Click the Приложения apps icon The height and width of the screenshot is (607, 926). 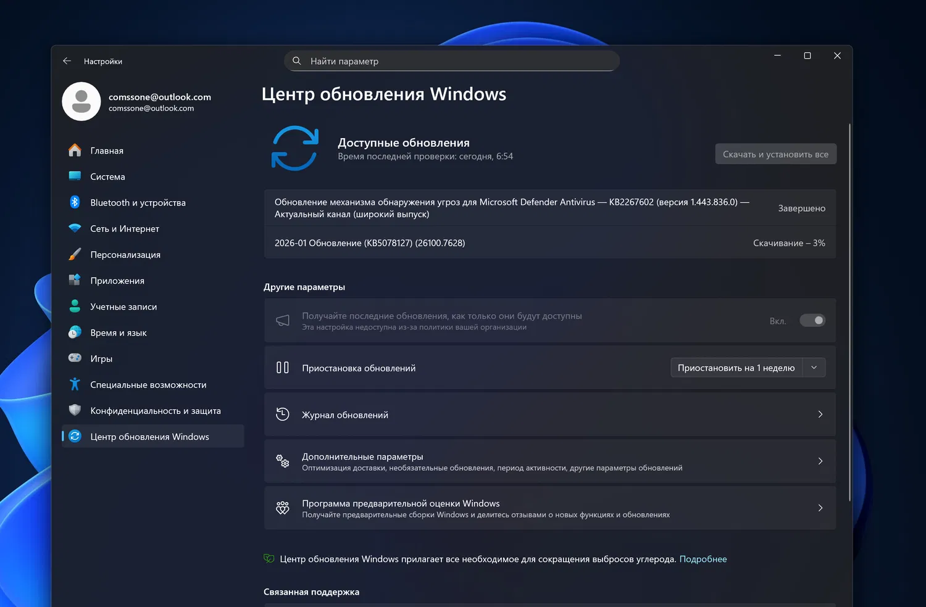pyautogui.click(x=75, y=280)
